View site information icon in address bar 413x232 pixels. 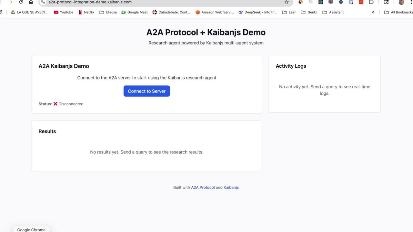pos(43,2)
